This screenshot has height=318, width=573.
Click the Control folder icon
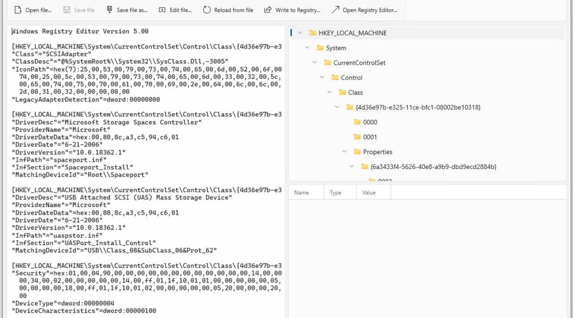tap(335, 77)
